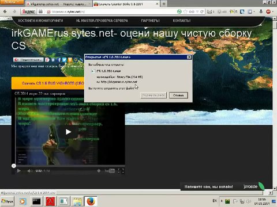Open the downloads arrow icon in toolbar
The image size is (277, 207).
[261, 11]
